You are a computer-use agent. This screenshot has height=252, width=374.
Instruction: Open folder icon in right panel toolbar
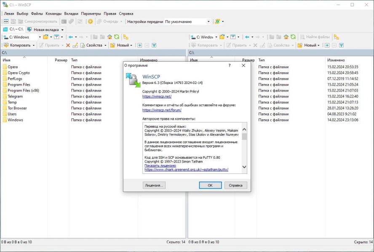(x=222, y=37)
